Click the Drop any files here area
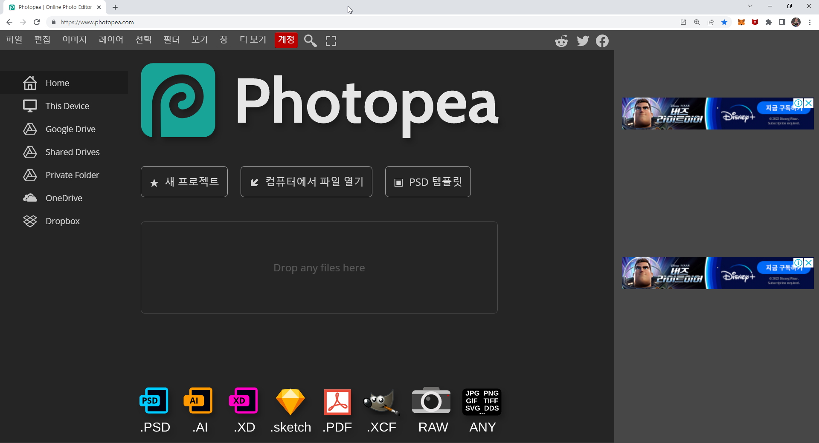This screenshot has height=443, width=819. coord(319,268)
